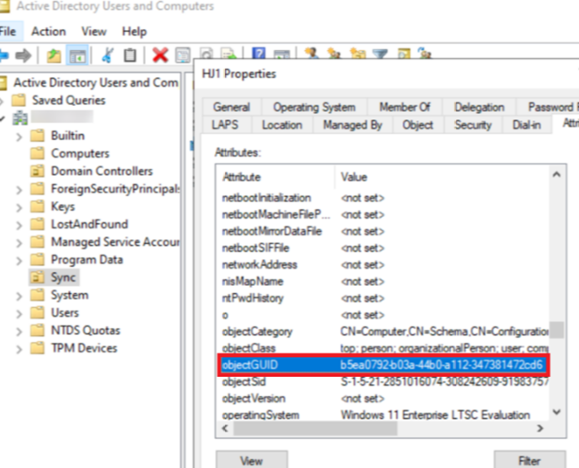Expand the Builtin container node
Viewport: 579px width, 468px height.
[x=19, y=136]
